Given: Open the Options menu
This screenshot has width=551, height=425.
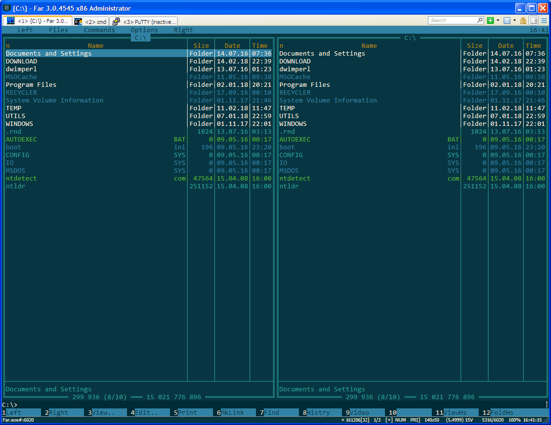Looking at the screenshot, I should point(144,30).
